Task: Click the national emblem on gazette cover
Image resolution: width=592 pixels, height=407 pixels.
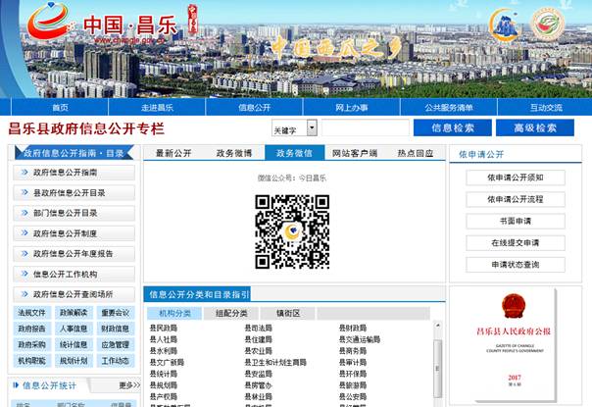Action: (x=514, y=305)
